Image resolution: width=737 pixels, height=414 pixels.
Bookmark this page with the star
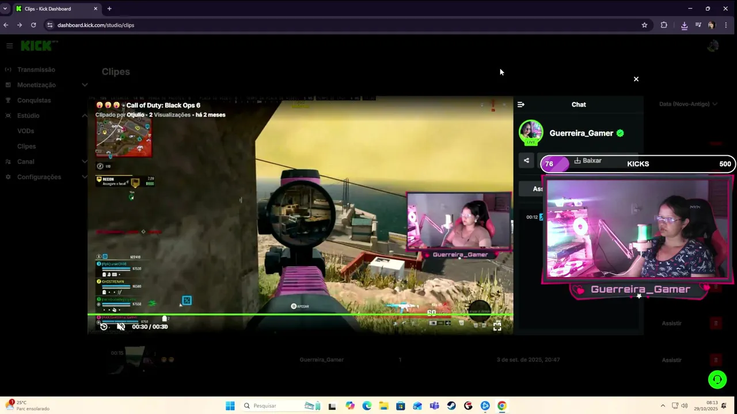[644, 25]
